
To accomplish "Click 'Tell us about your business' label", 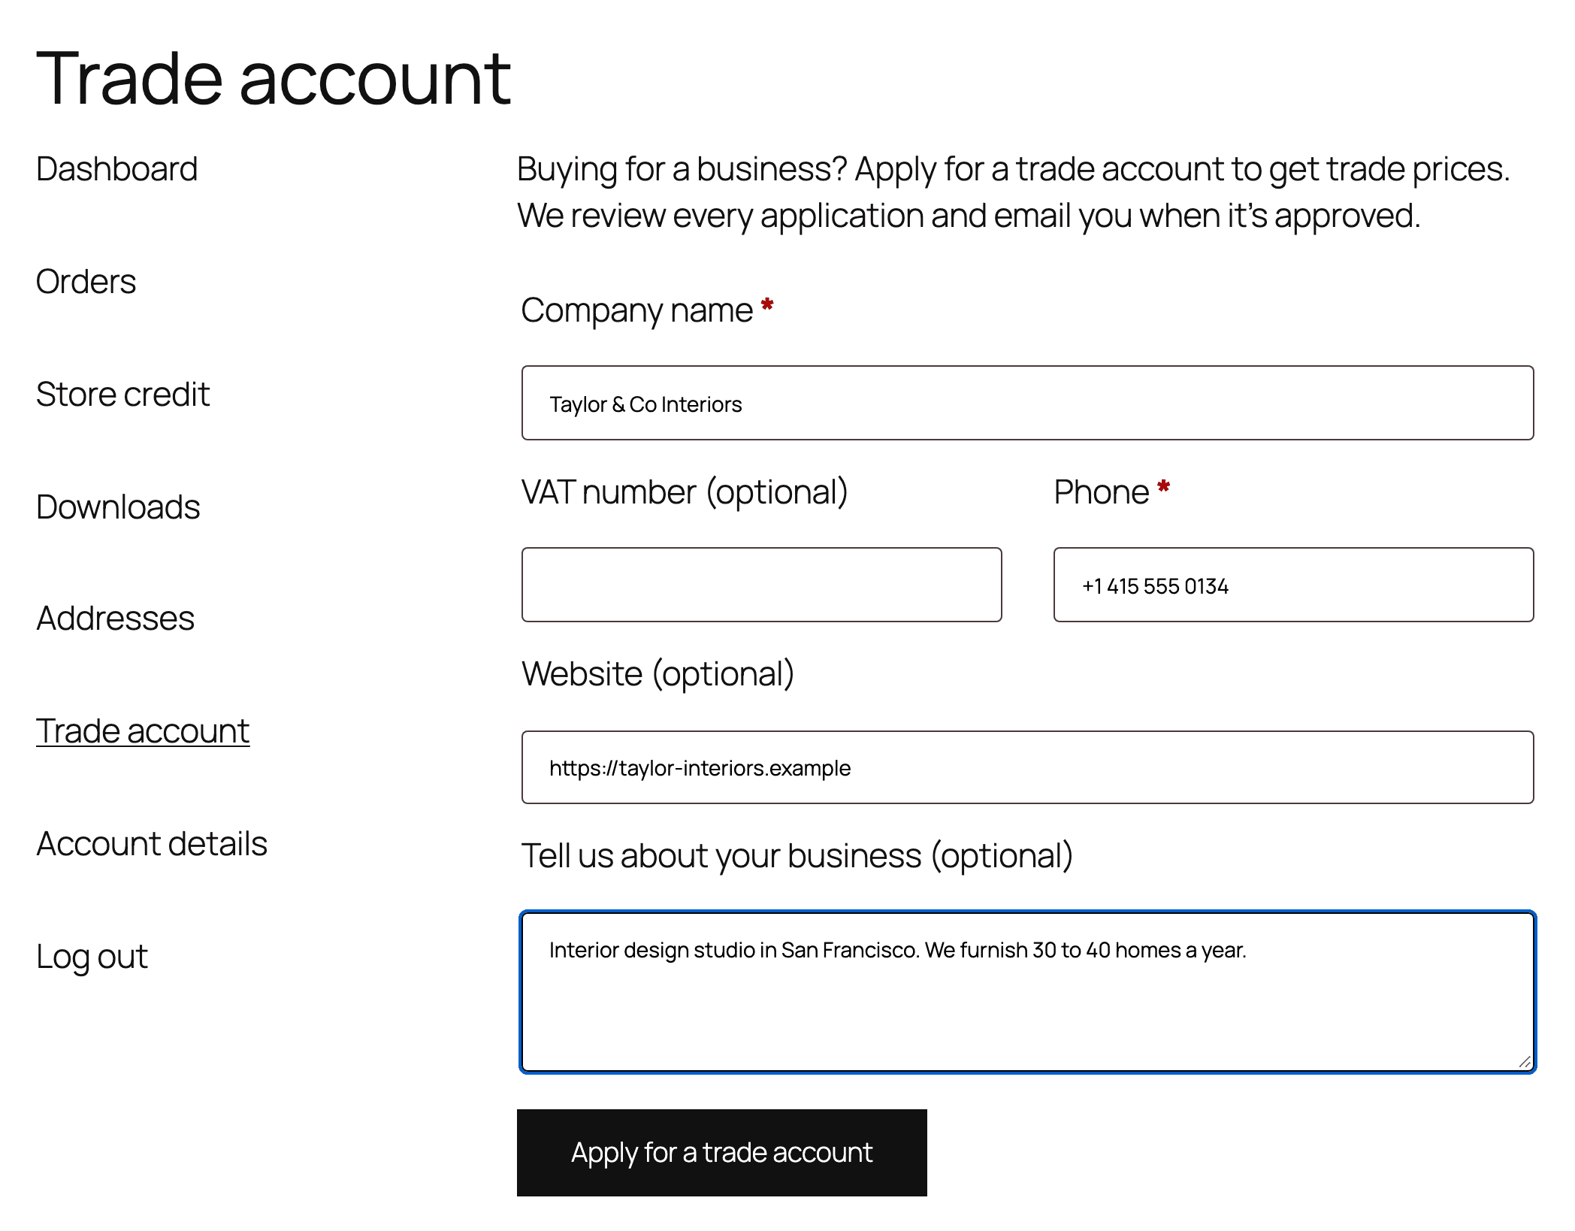I will pyautogui.click(x=797, y=856).
